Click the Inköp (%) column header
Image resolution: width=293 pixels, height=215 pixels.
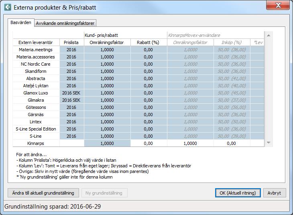tap(232, 42)
